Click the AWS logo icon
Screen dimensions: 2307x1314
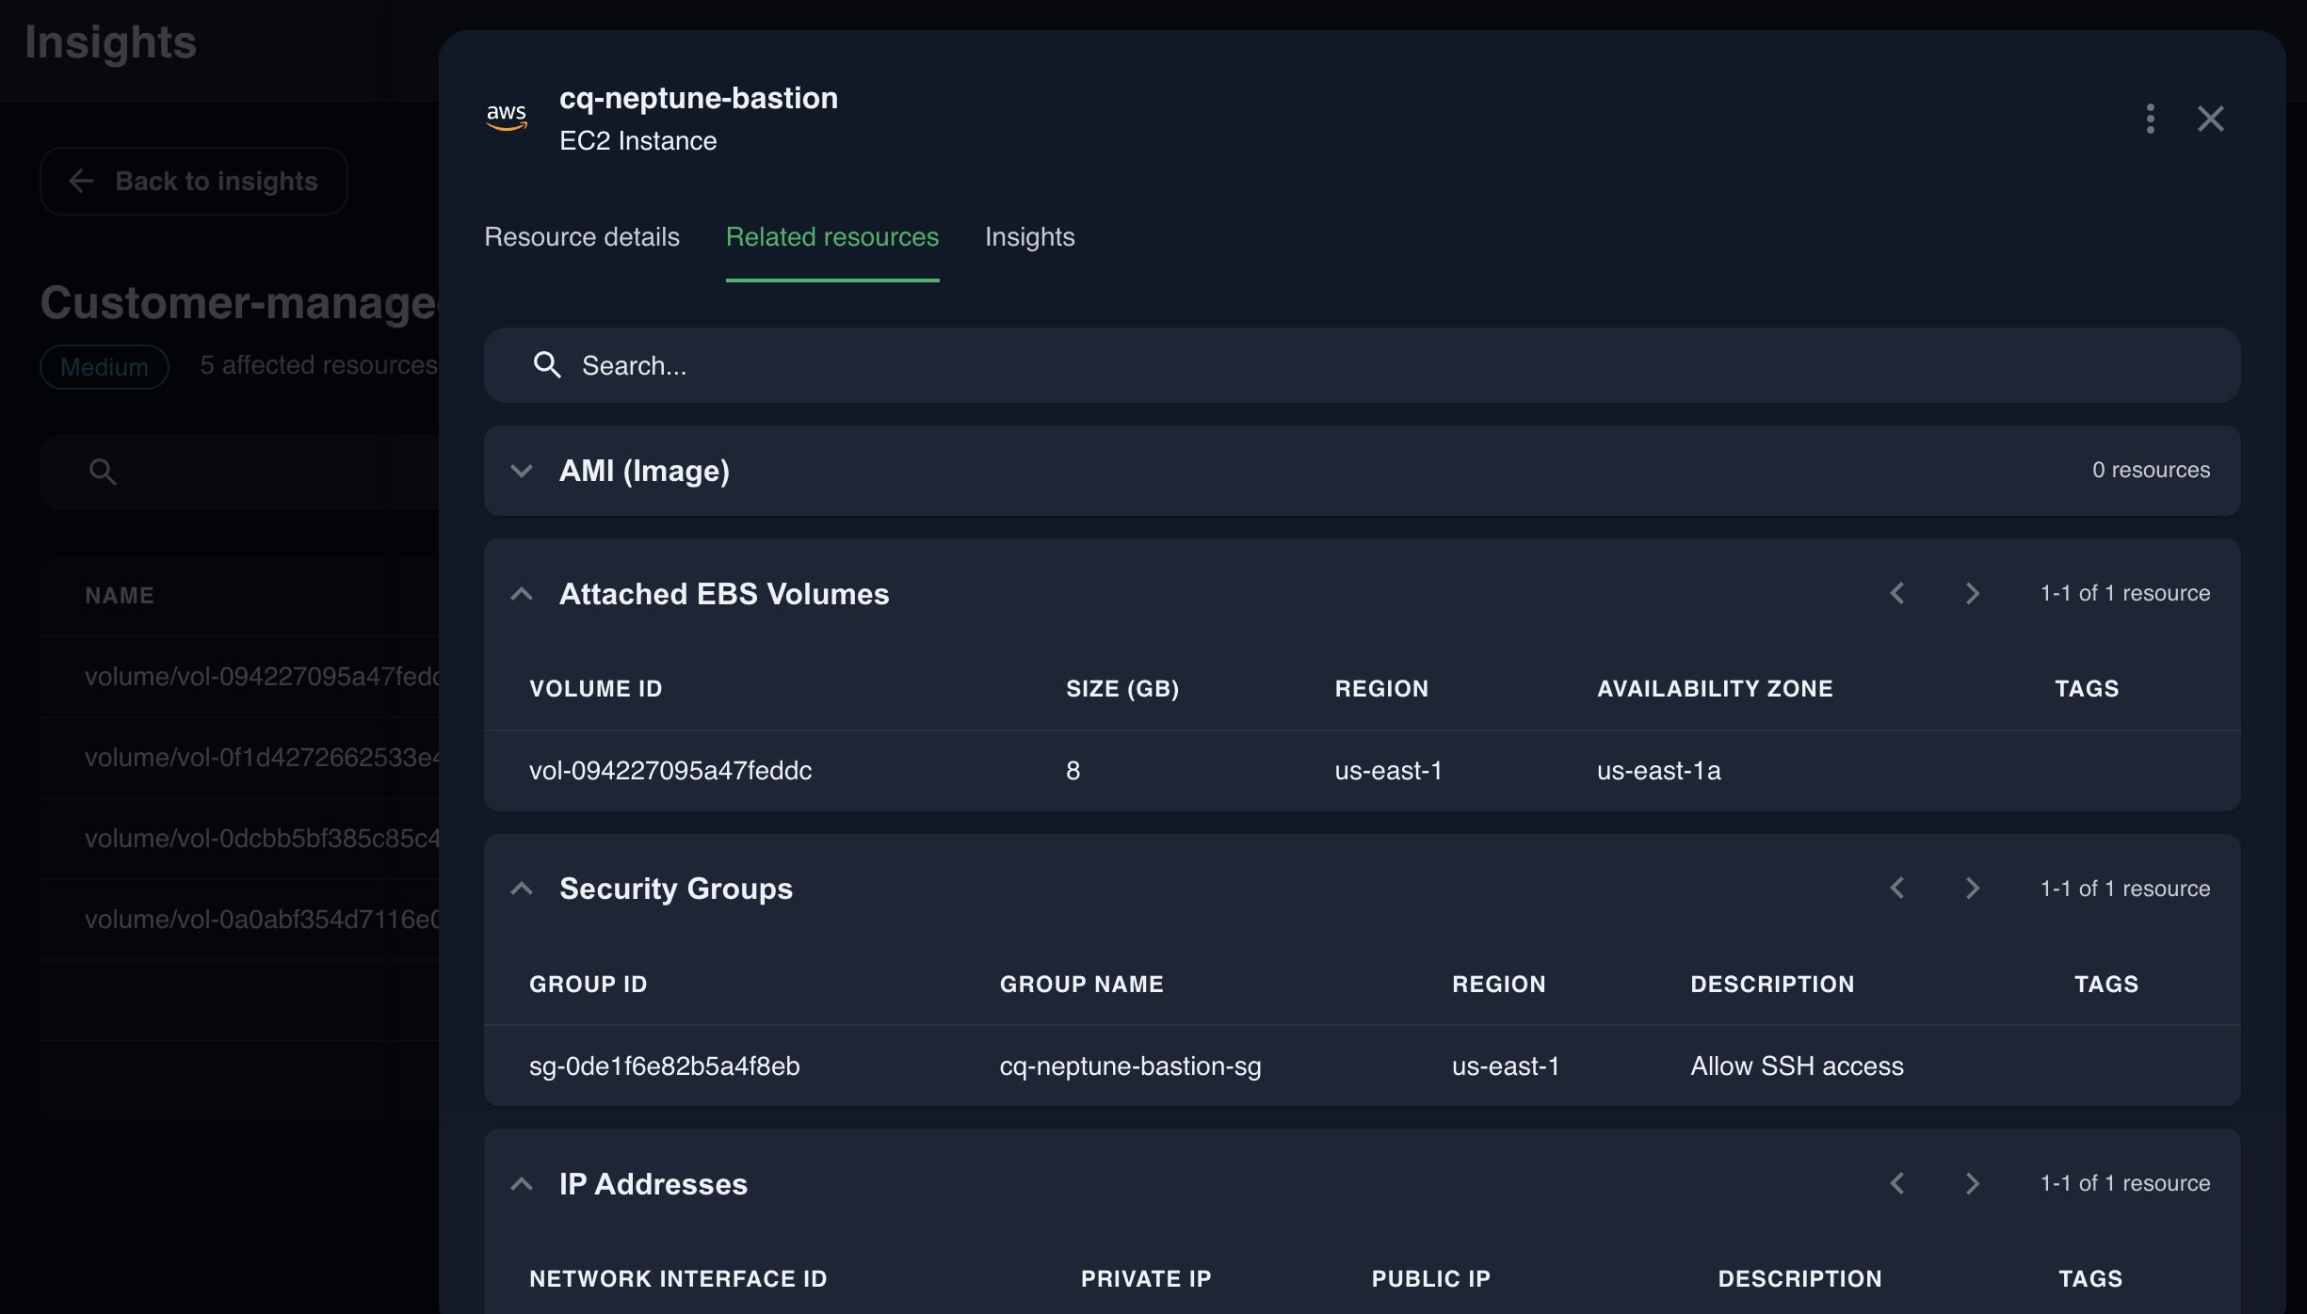click(507, 117)
